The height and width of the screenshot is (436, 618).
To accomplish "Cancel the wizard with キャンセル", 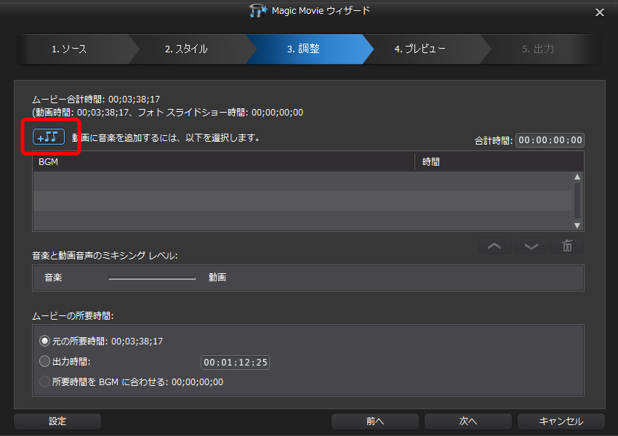I will point(561,421).
